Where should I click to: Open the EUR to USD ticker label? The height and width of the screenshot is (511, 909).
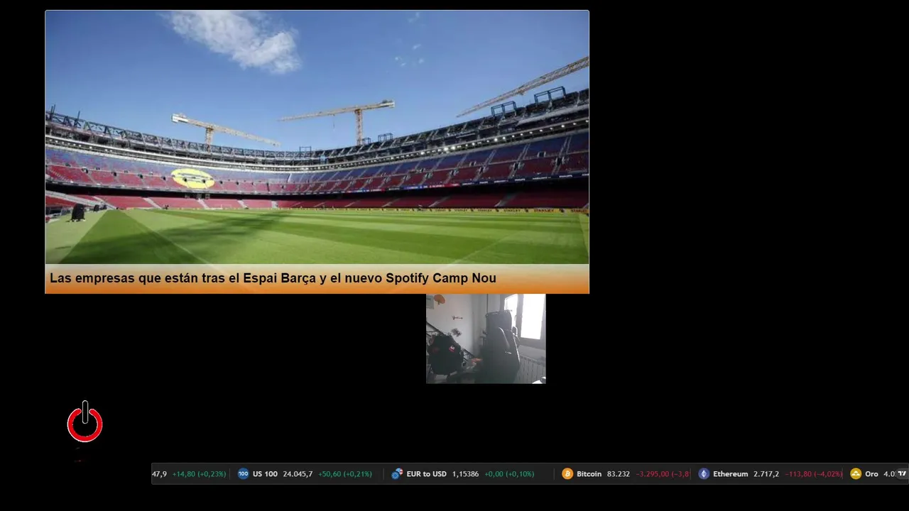[427, 474]
